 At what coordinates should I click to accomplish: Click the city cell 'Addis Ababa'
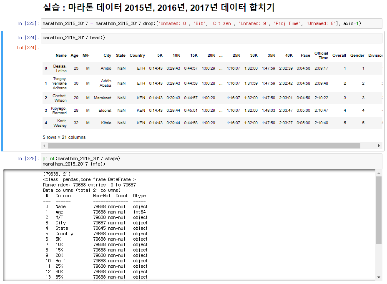tap(106, 83)
